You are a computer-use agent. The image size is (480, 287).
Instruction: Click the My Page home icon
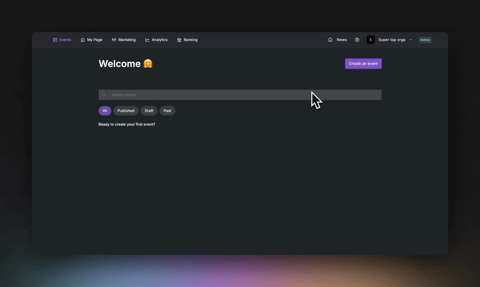pyautogui.click(x=83, y=40)
